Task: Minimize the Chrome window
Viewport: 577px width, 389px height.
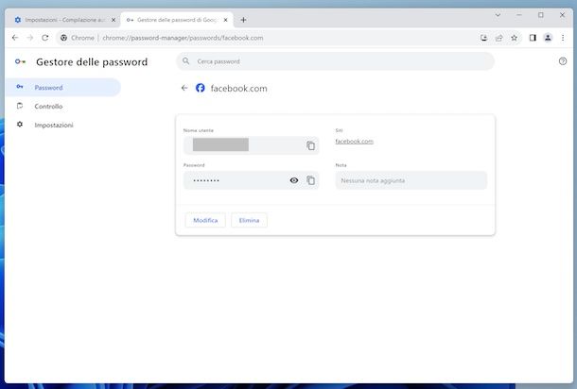Action: (519, 15)
